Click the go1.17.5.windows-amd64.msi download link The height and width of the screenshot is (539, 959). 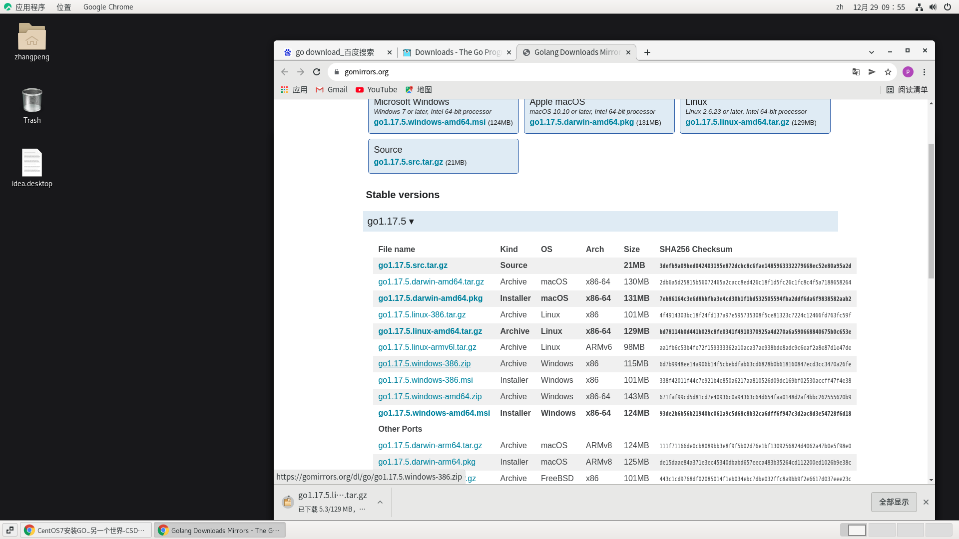(x=434, y=413)
